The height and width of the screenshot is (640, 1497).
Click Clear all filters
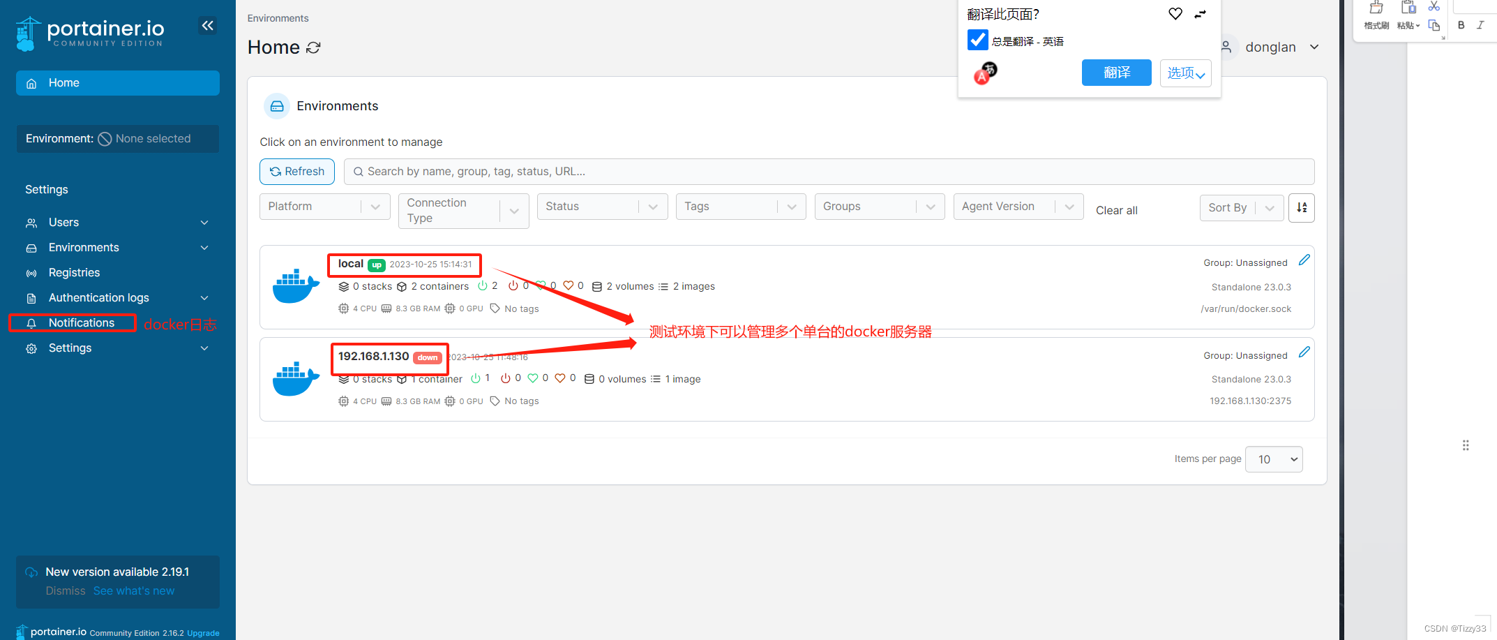click(1116, 211)
